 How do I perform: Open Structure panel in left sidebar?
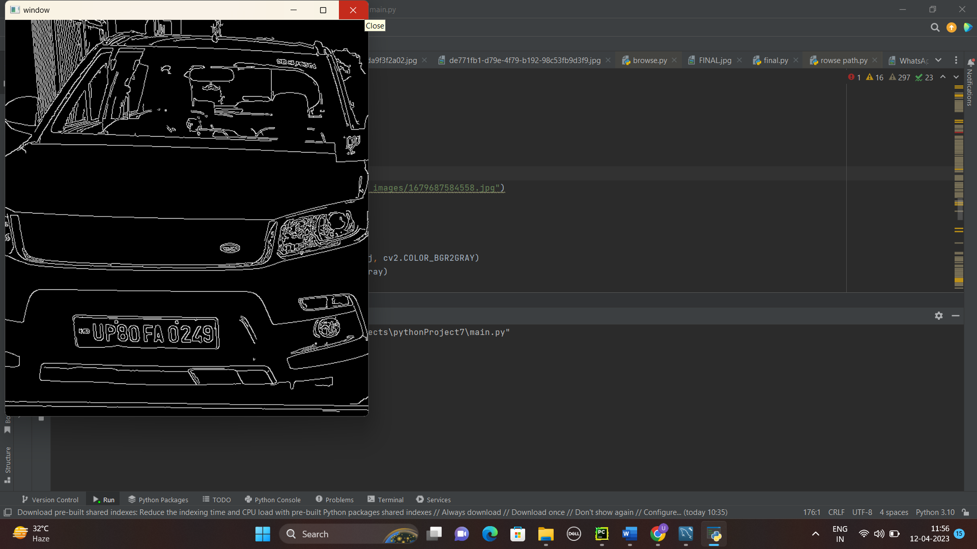click(8, 465)
